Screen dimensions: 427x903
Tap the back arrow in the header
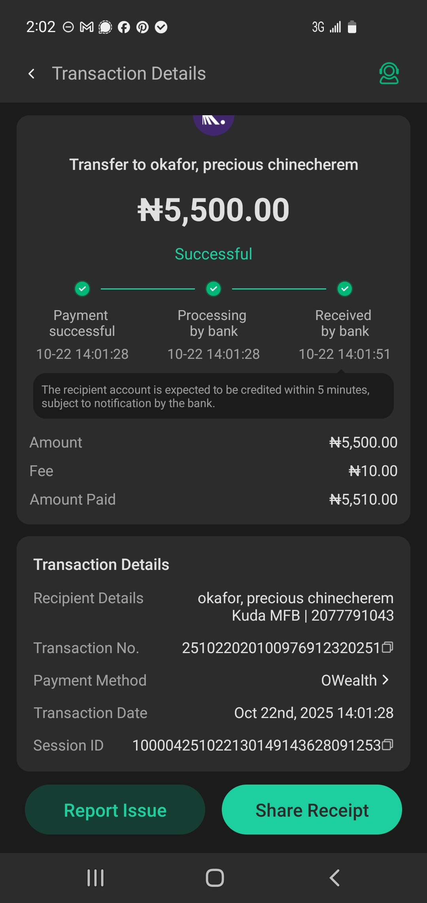tap(32, 74)
